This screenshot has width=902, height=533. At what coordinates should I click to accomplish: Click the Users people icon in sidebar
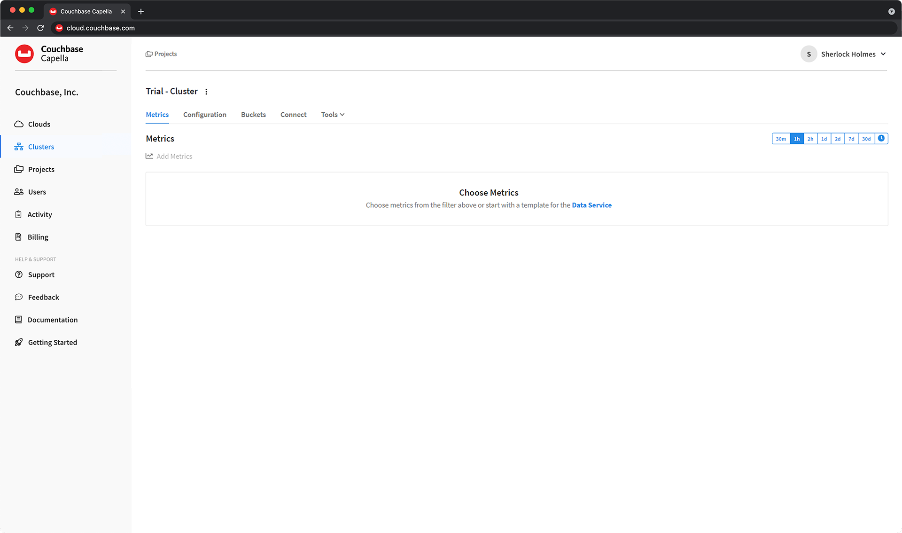point(19,192)
